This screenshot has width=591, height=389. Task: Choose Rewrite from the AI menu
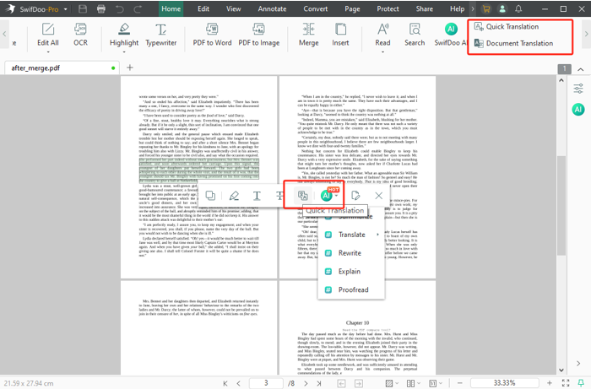[351, 253]
